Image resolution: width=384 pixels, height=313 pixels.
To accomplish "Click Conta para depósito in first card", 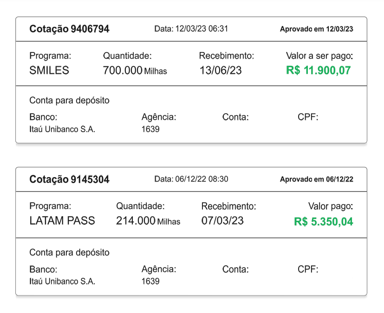I will coord(69,101).
